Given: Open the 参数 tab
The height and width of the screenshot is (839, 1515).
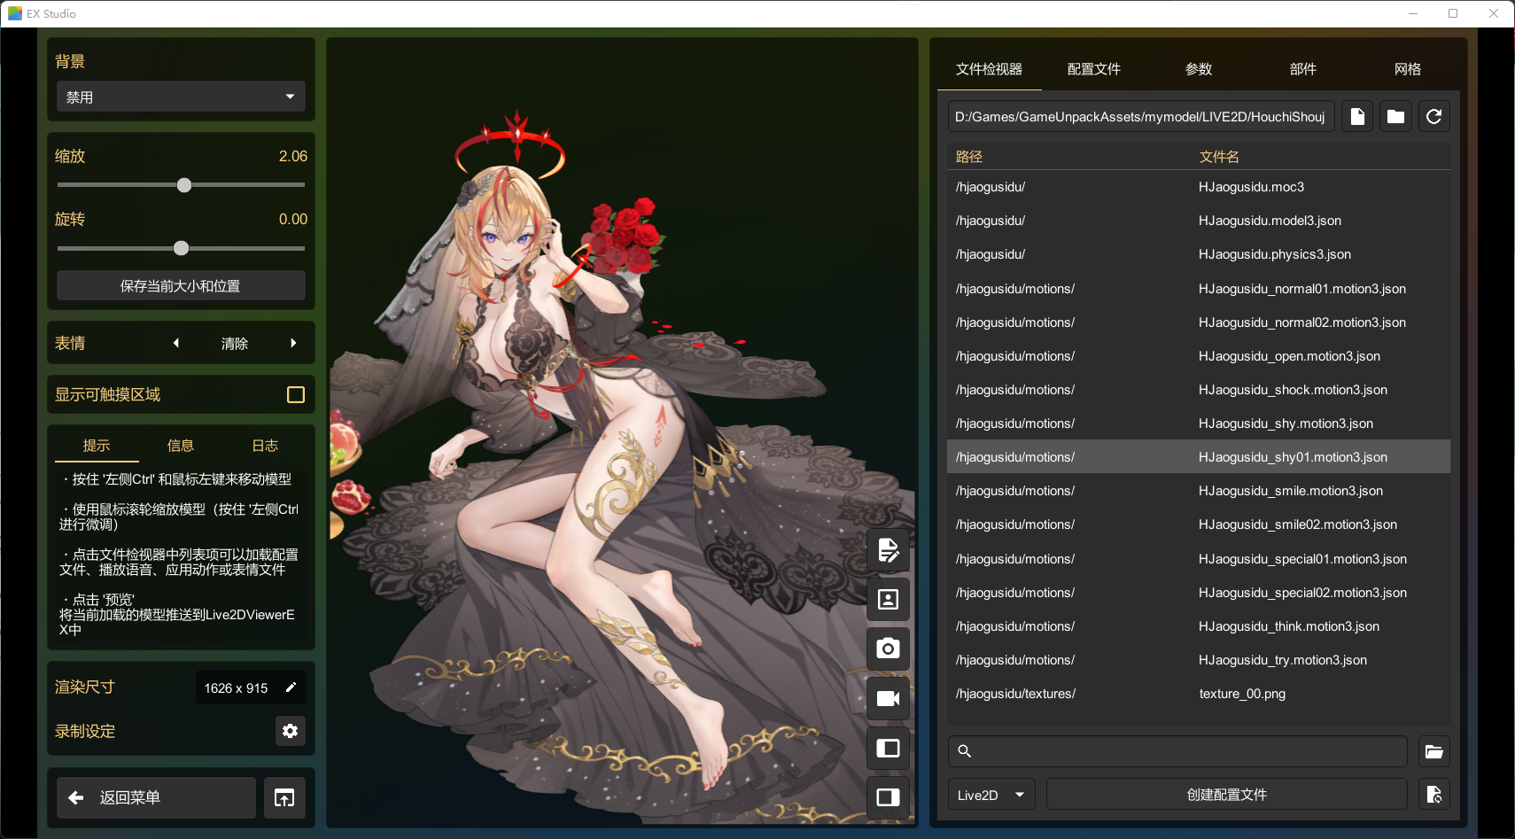Looking at the screenshot, I should click(x=1199, y=69).
